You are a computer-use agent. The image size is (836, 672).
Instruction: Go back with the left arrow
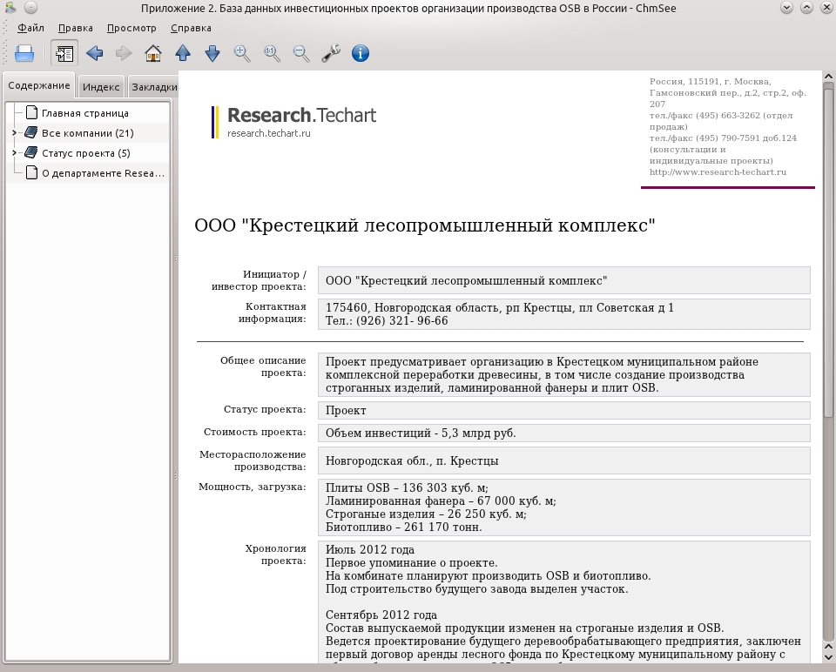94,53
